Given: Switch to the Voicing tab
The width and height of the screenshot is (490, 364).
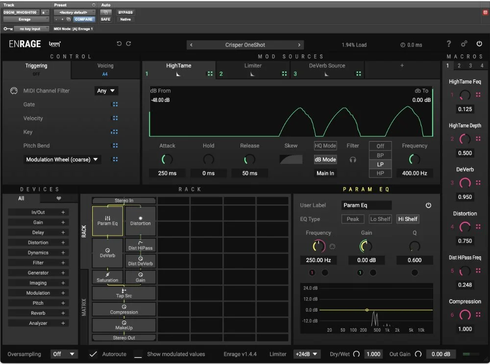Looking at the screenshot, I should [x=105, y=69].
